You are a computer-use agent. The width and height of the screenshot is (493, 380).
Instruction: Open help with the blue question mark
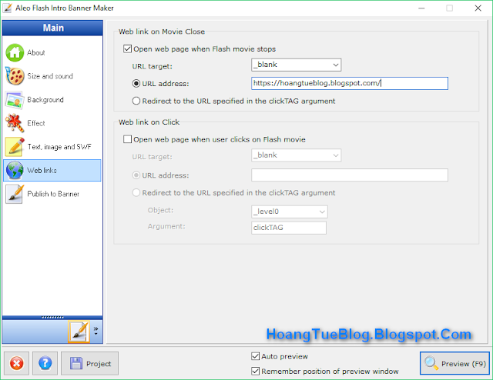tap(45, 363)
